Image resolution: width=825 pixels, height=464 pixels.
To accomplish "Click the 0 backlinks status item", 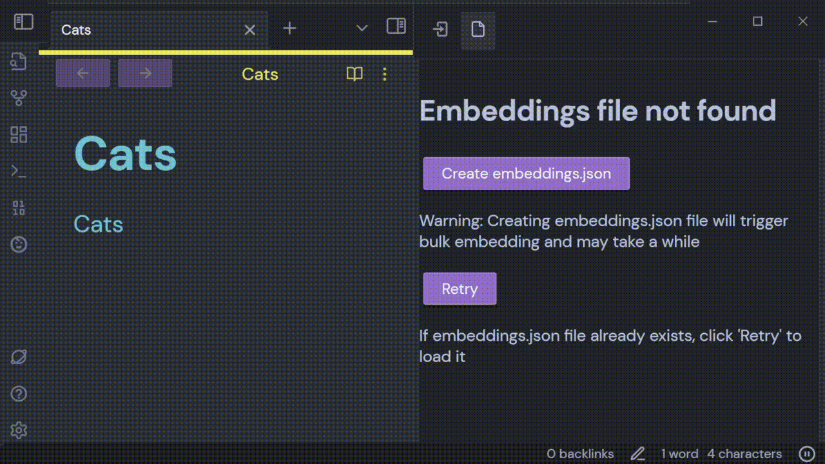I will (x=580, y=454).
